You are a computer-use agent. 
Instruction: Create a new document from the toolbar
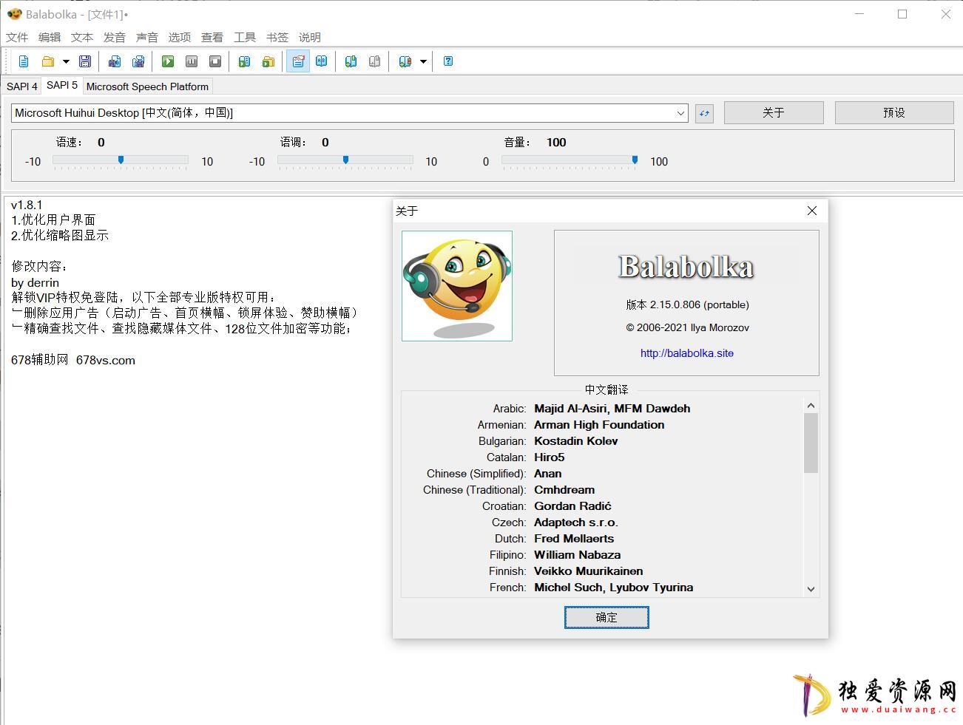(x=24, y=61)
